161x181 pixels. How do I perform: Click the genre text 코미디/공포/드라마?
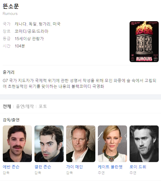pyautogui.click(x=31, y=31)
